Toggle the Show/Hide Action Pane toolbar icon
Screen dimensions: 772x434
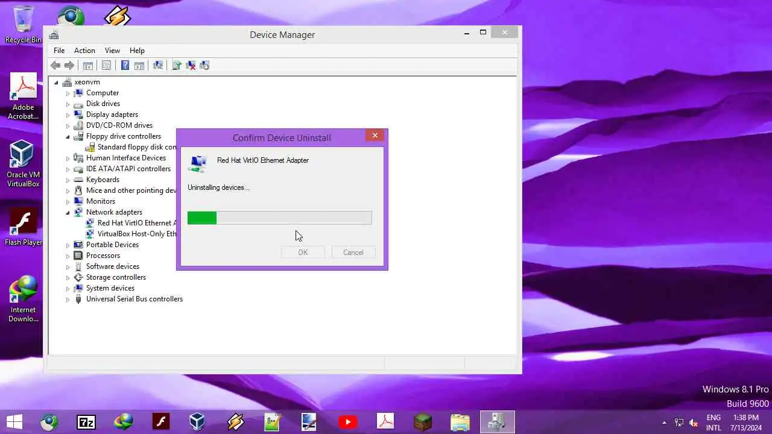point(139,66)
